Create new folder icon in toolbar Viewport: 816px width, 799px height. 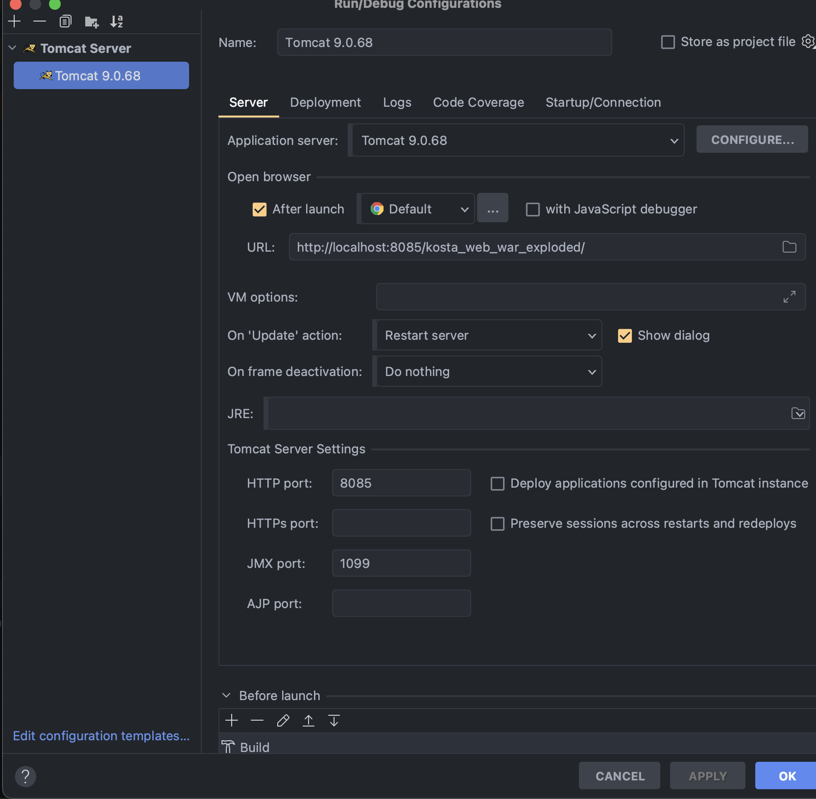coord(92,22)
